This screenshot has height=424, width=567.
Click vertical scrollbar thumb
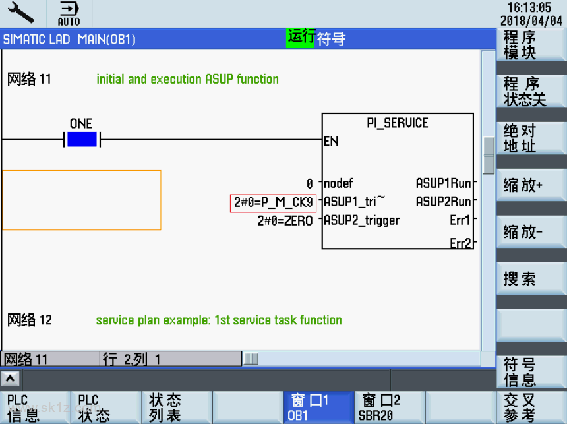tap(489, 155)
